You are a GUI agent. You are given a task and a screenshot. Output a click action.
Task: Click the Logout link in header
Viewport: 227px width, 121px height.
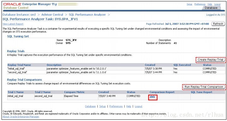click(x=217, y=4)
